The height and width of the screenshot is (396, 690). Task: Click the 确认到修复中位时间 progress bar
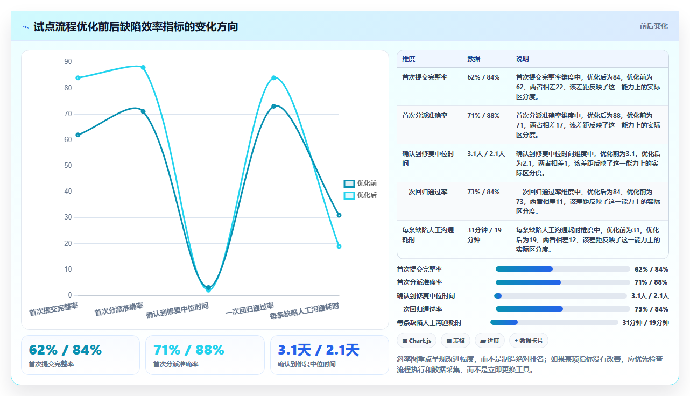pyautogui.click(x=561, y=296)
